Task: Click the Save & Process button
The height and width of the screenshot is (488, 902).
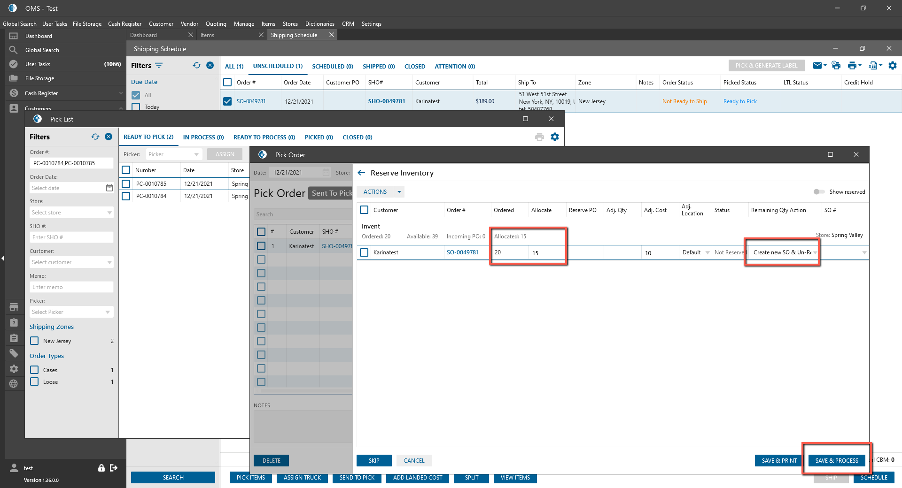Action: coord(837,460)
